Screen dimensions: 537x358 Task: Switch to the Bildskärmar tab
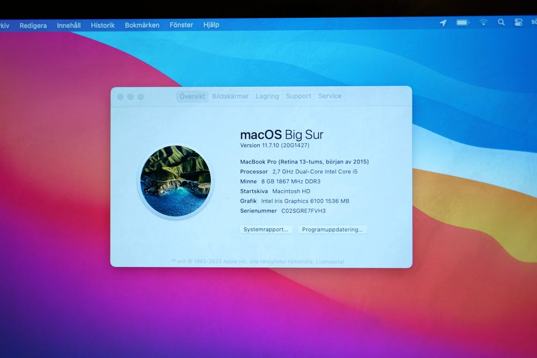coord(230,96)
